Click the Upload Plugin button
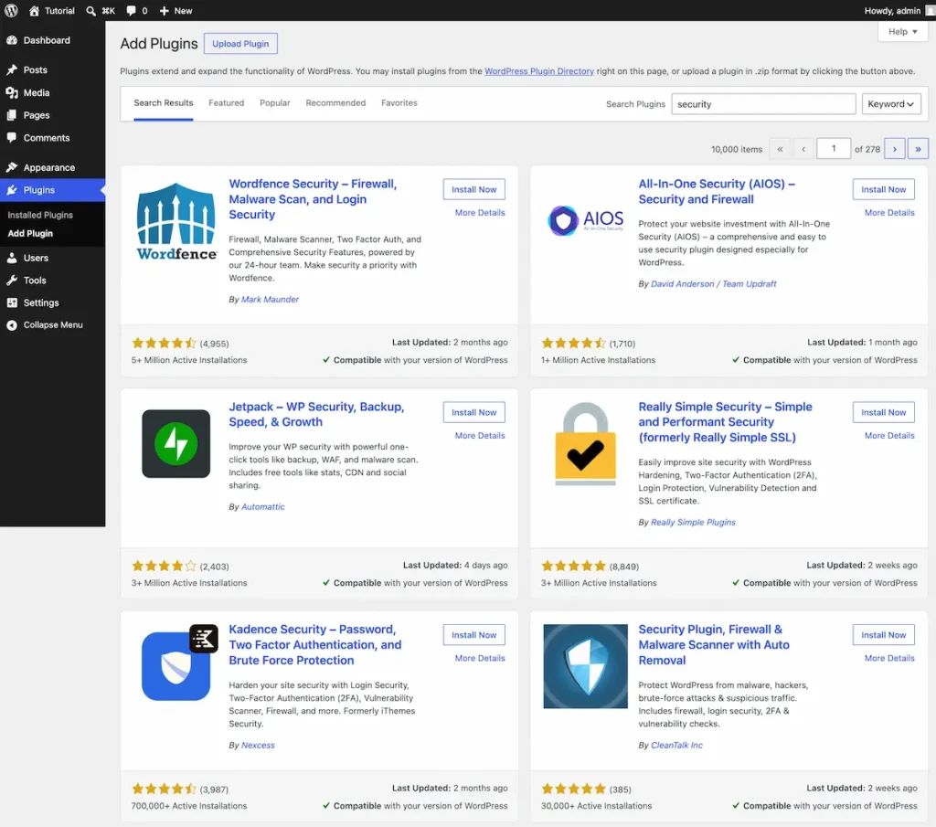This screenshot has width=936, height=827. tap(240, 44)
